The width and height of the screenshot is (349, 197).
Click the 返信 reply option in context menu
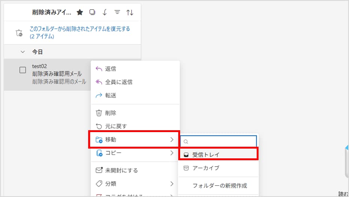tap(110, 69)
